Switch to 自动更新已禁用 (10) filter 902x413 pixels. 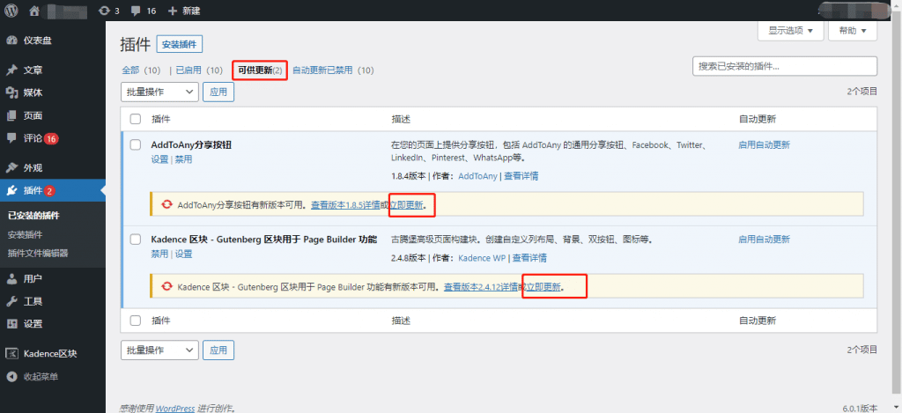click(333, 70)
